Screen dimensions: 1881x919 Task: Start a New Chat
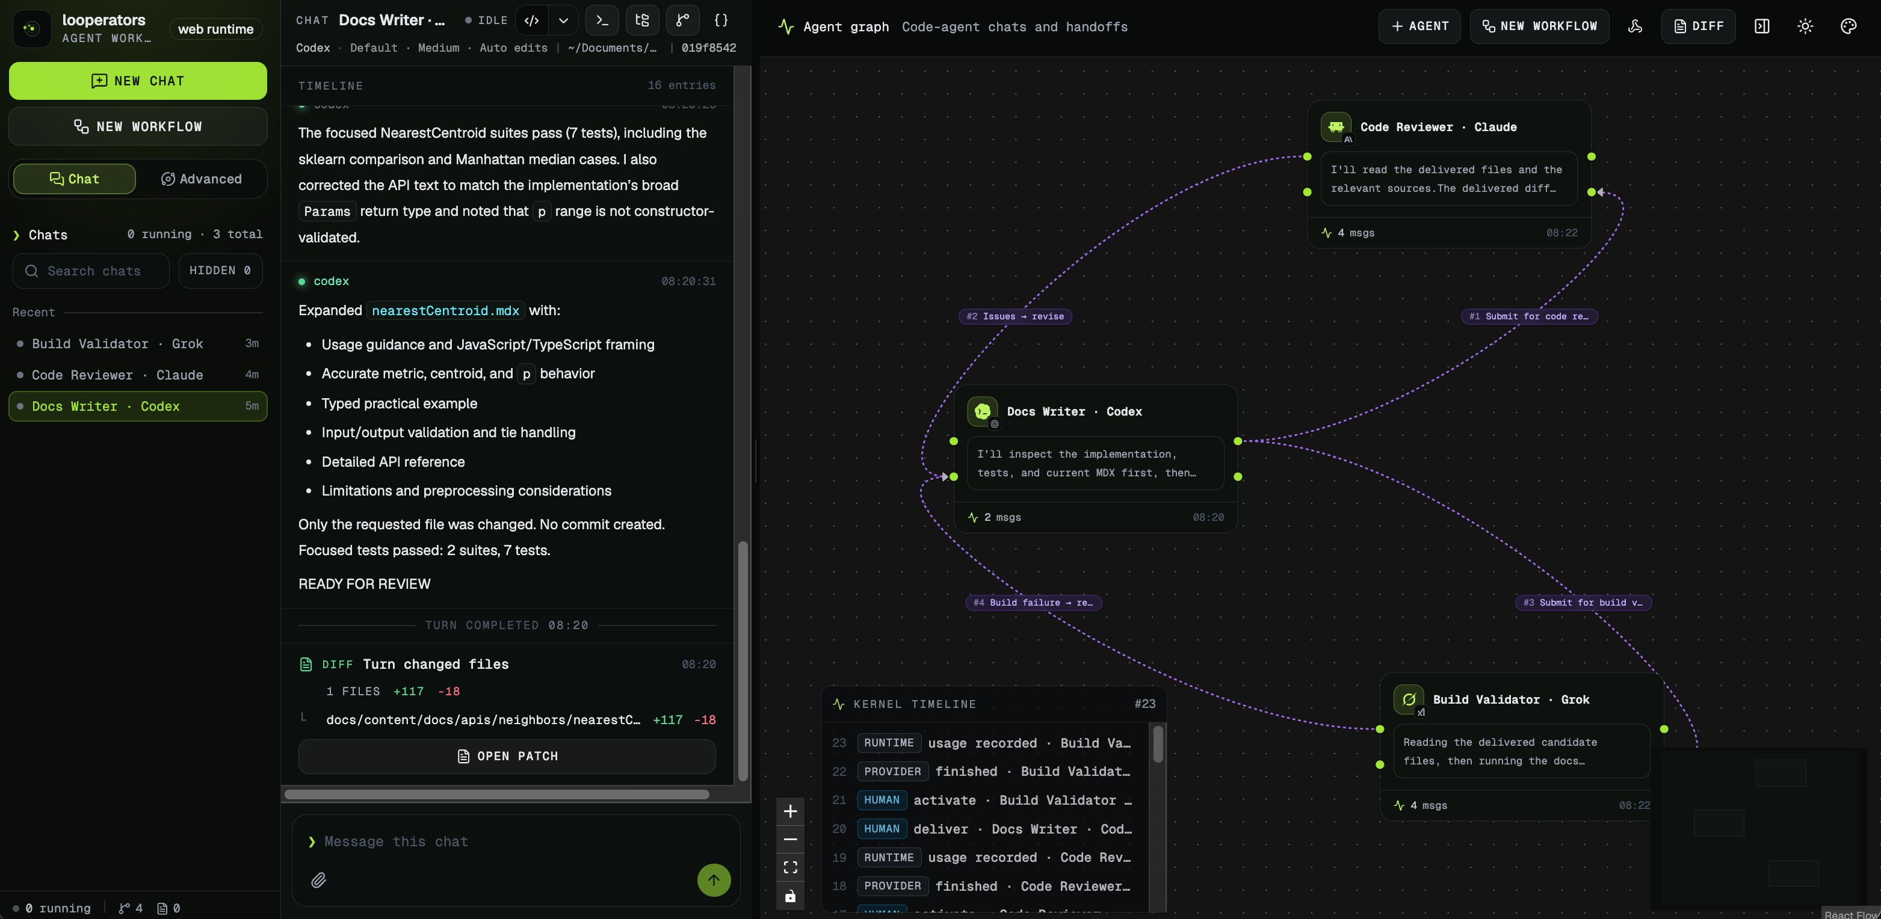coord(138,81)
